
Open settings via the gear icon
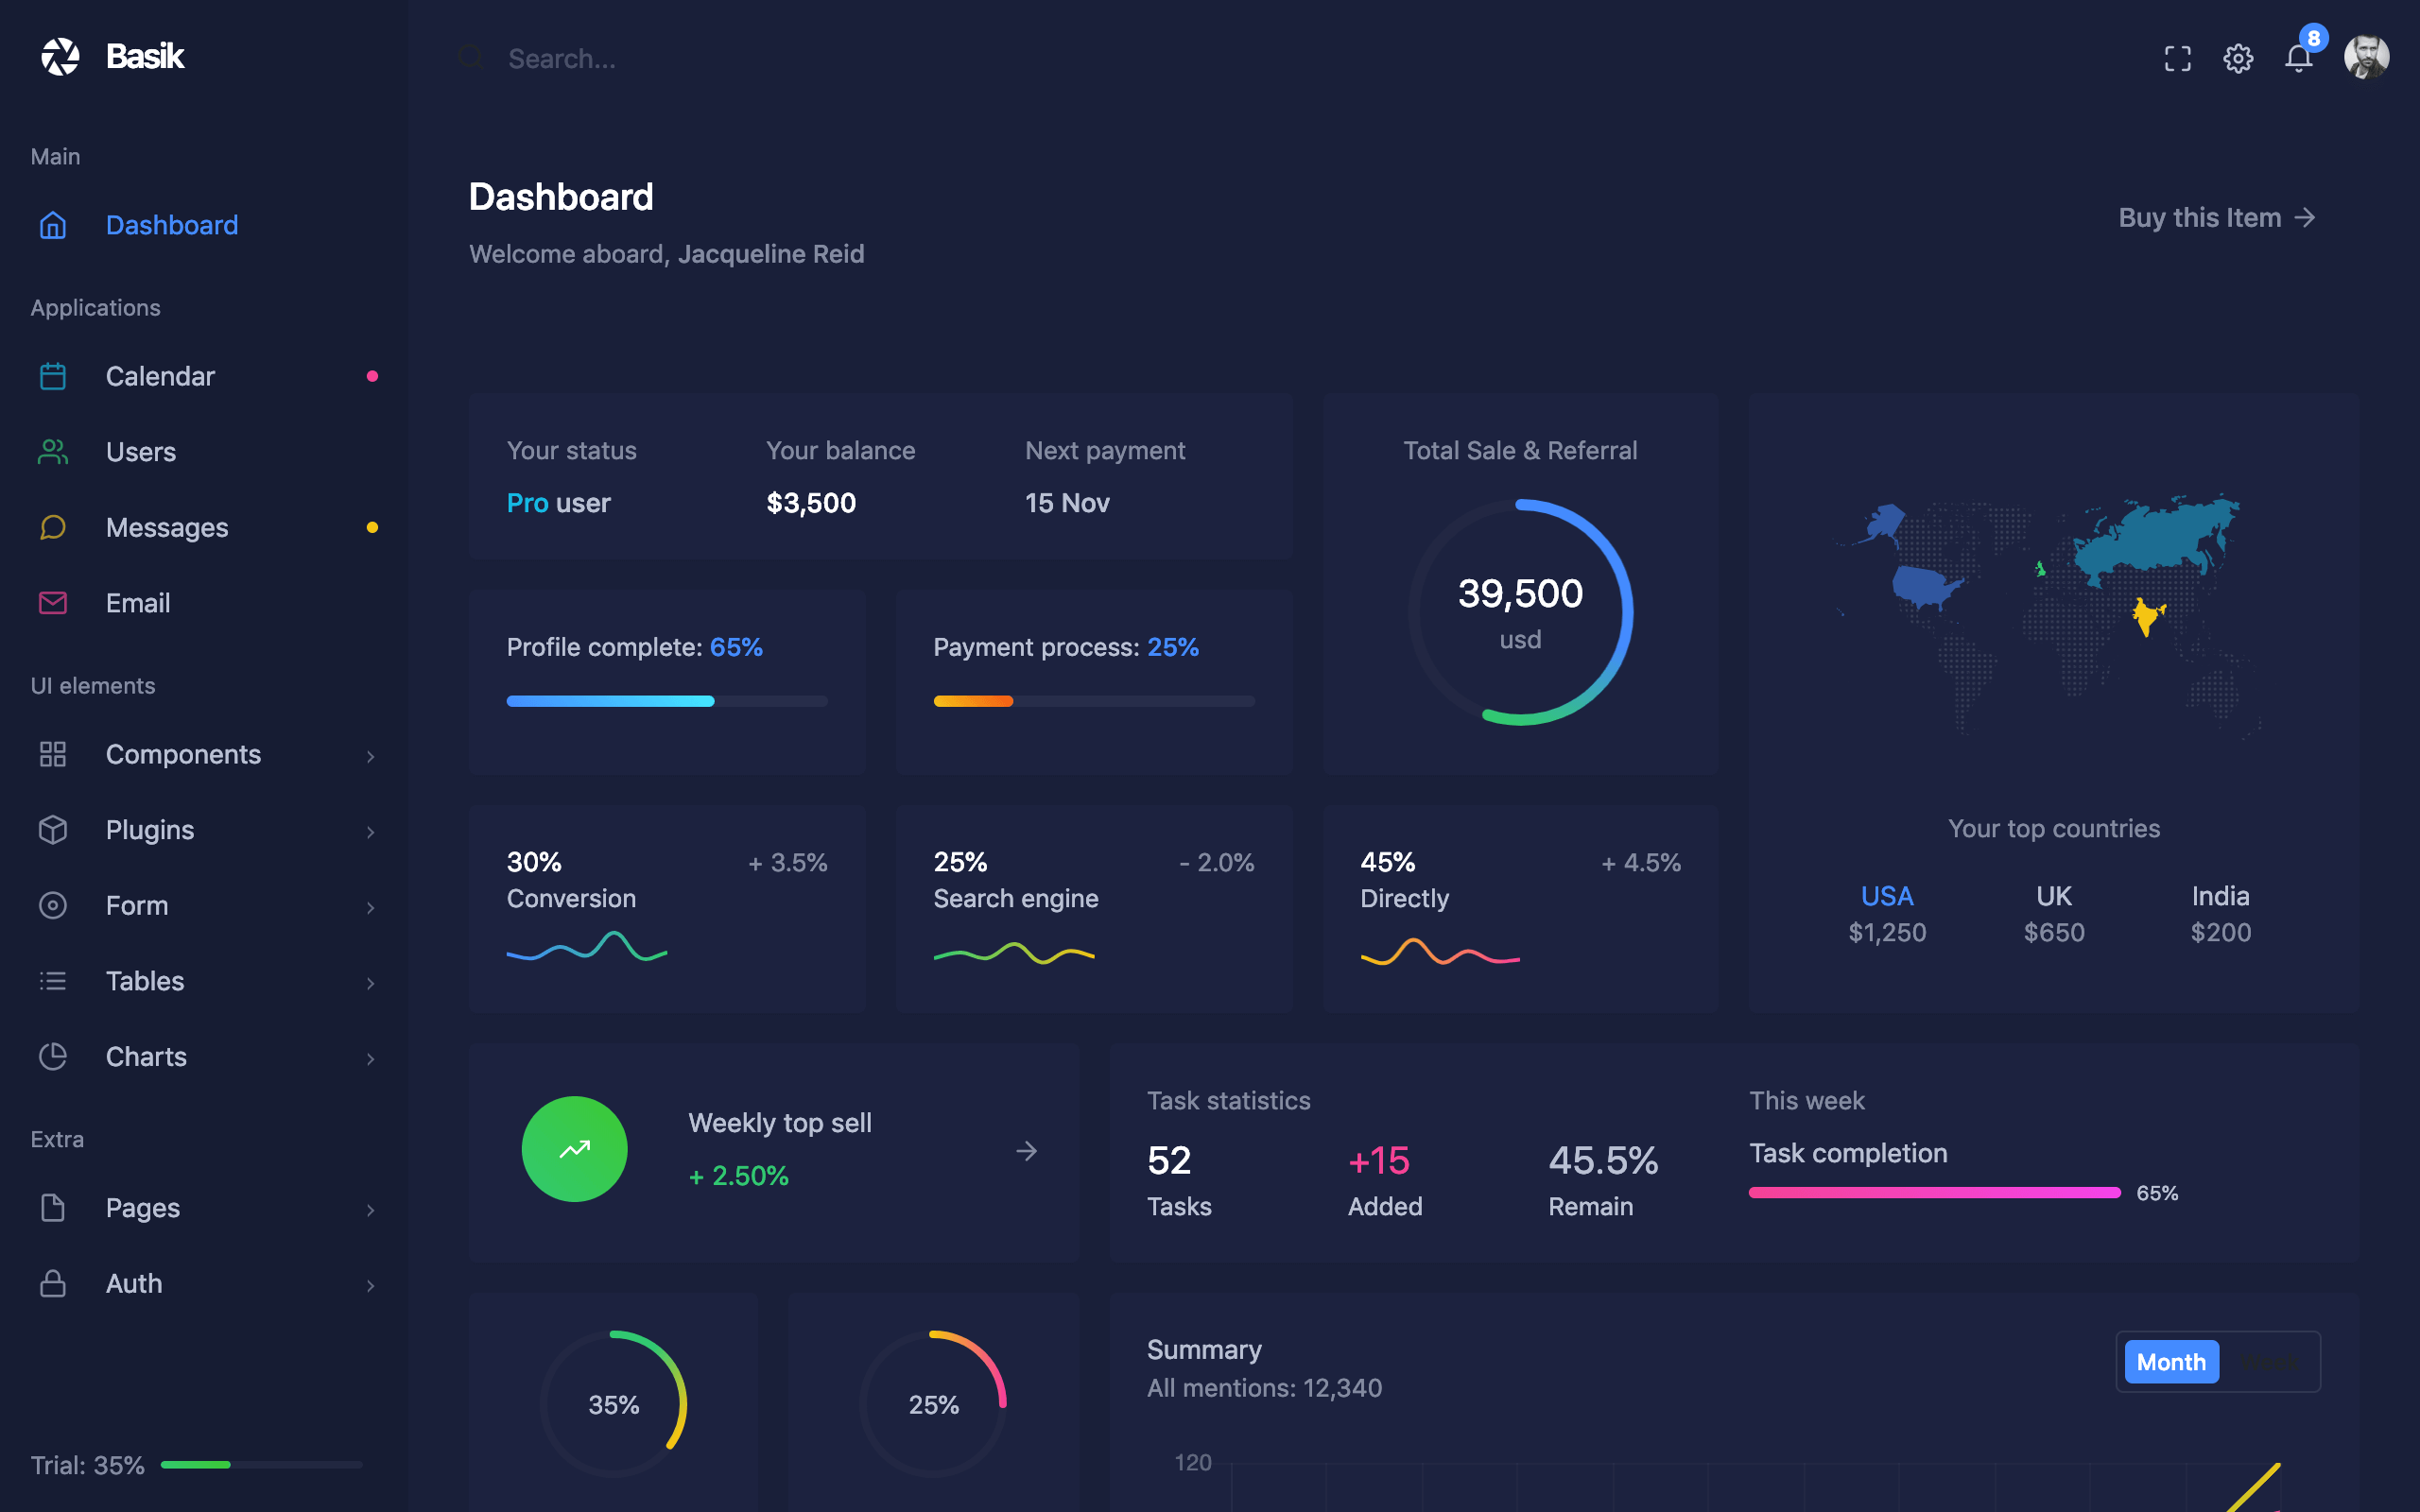click(2238, 59)
